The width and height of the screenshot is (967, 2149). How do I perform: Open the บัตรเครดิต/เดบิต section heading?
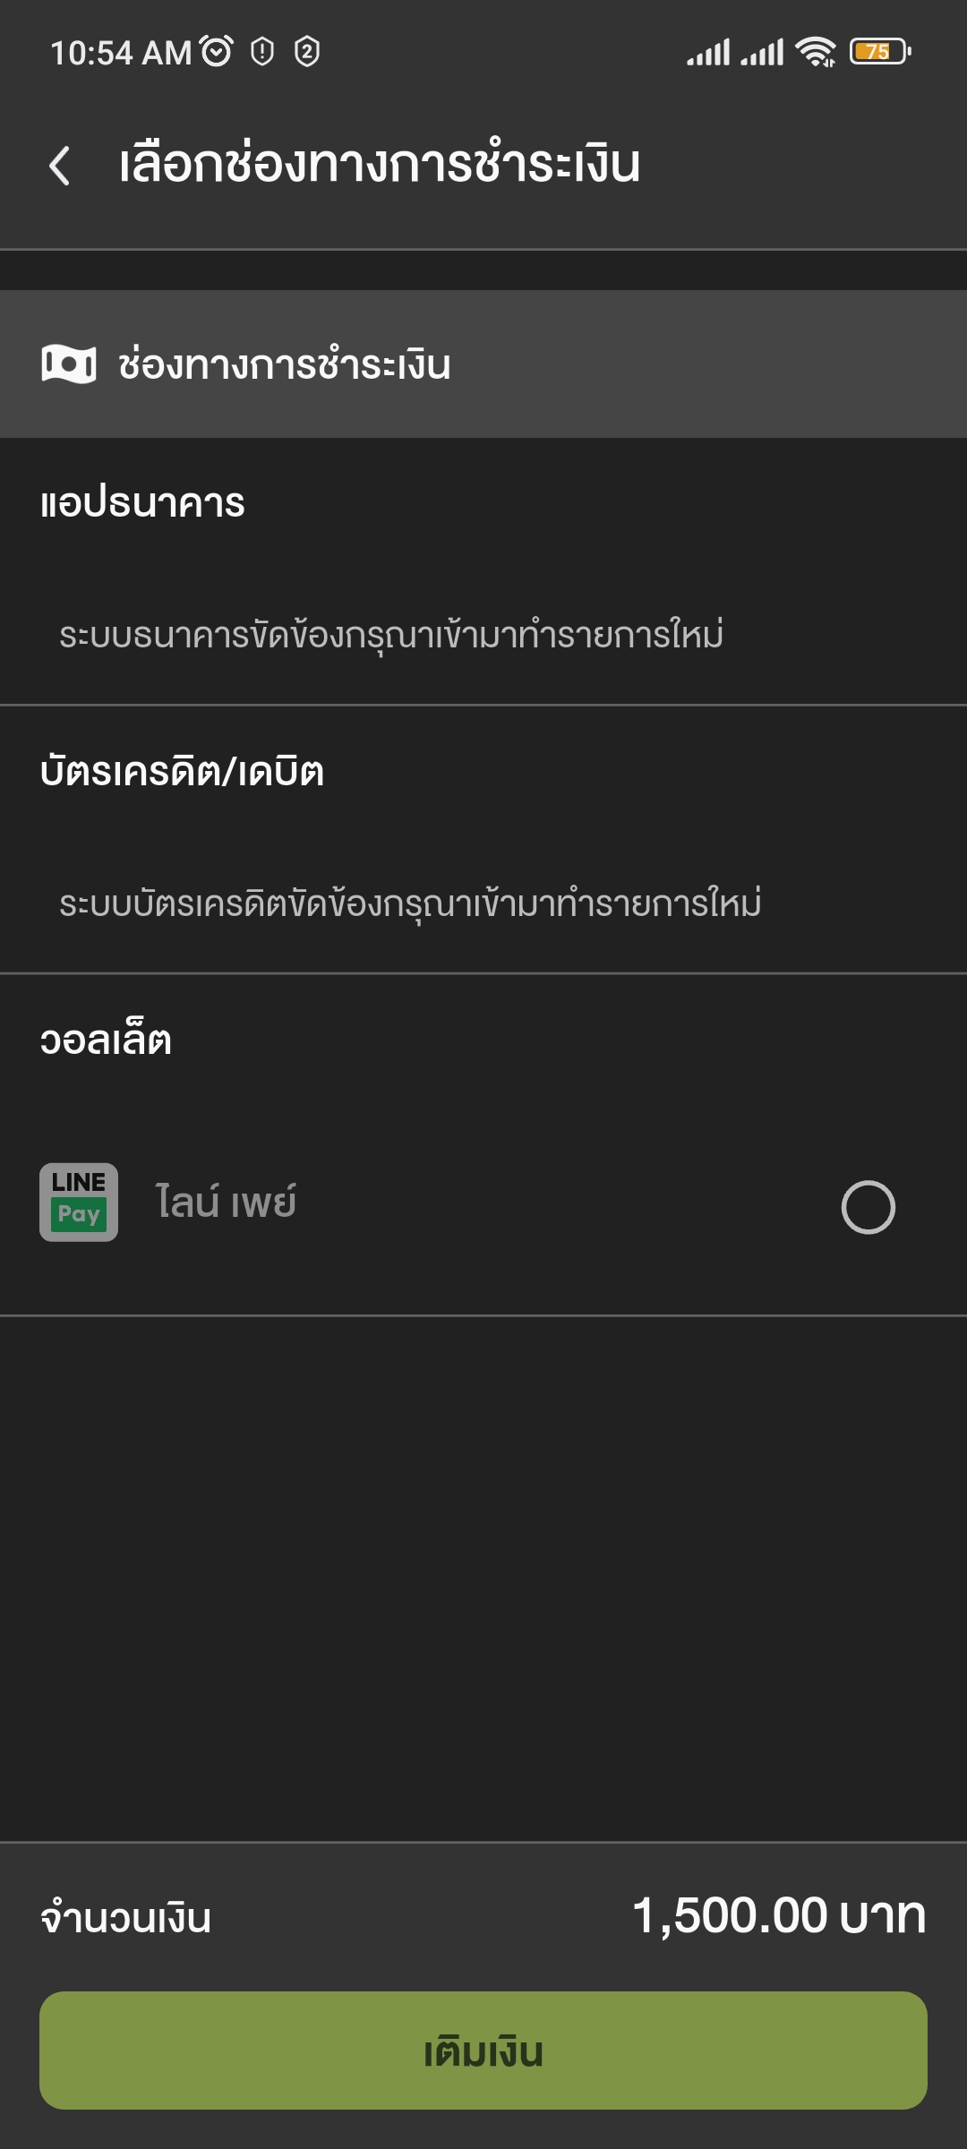[182, 771]
